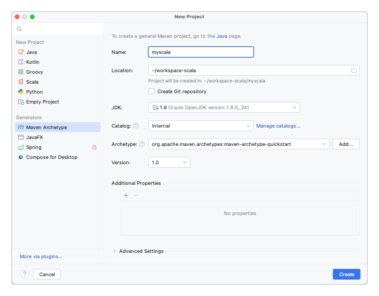Click the lock icon beside Spring
Image resolution: width=379 pixels, height=296 pixels.
(94, 147)
